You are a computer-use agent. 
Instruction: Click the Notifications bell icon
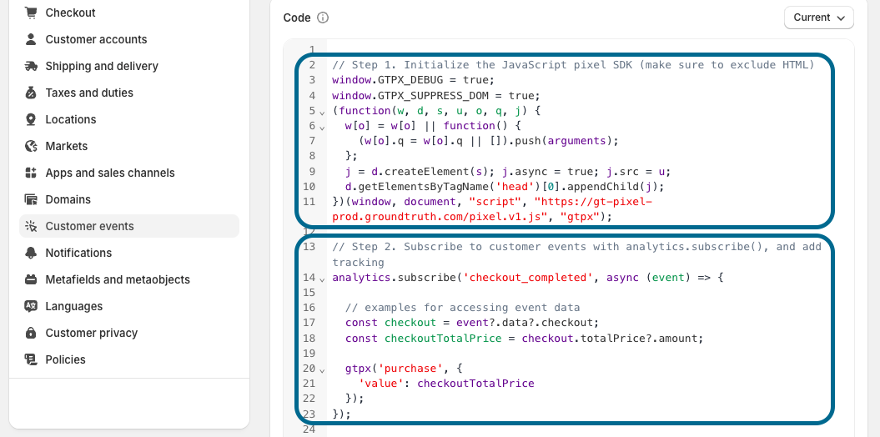(31, 253)
